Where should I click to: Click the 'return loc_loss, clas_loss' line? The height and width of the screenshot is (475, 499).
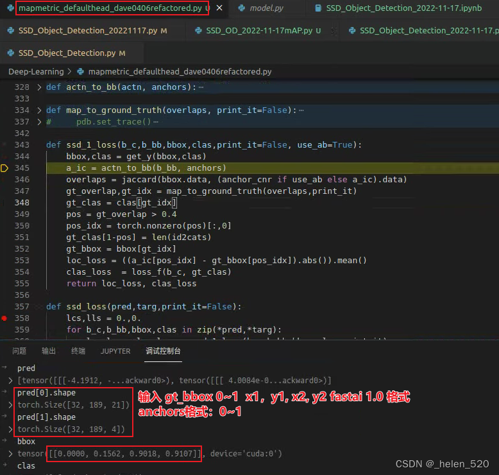pos(131,284)
